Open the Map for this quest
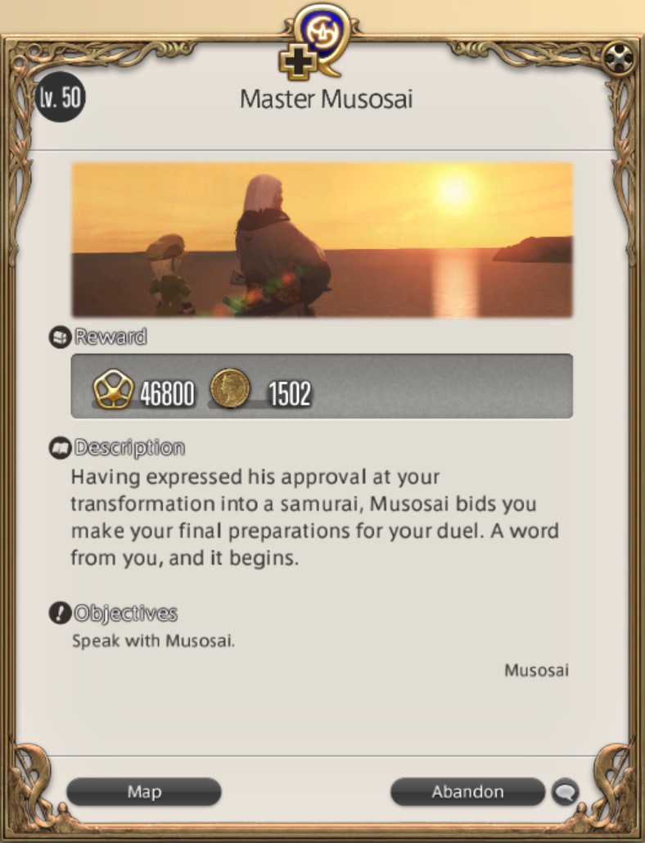Screen dimensions: 645x843 coord(144,791)
